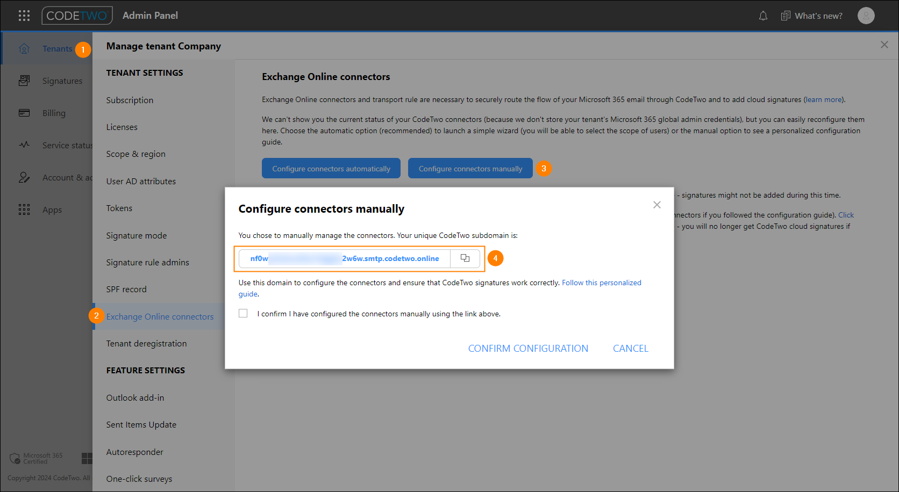
Task: Open the app launcher grid icon
Action: pyautogui.click(x=24, y=16)
